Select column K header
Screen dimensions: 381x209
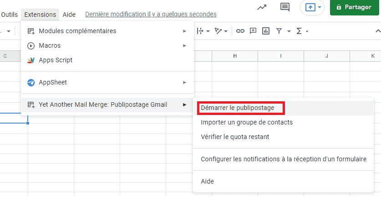pyautogui.click(x=366, y=56)
